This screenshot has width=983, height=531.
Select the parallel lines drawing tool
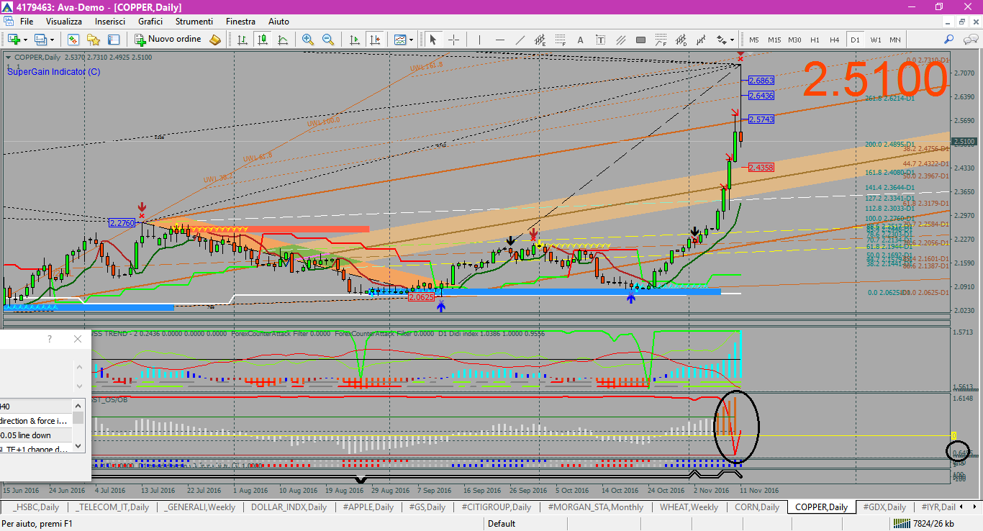[621, 40]
